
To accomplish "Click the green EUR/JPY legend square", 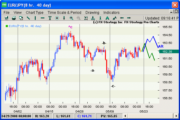I will (7, 26).
